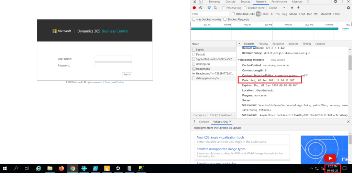Select the Header.png request row
This screenshot has height=173, width=352.
tap(213, 69)
